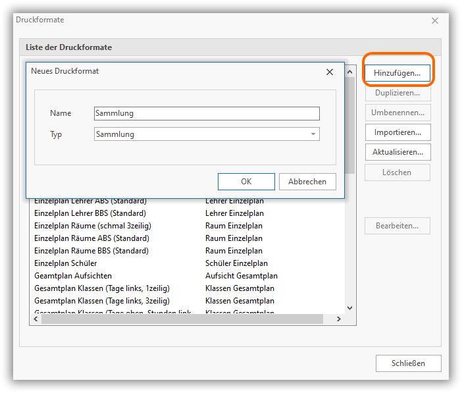Click the Hinzufügen... button
Image resolution: width=462 pixels, height=393 pixels.
point(397,72)
